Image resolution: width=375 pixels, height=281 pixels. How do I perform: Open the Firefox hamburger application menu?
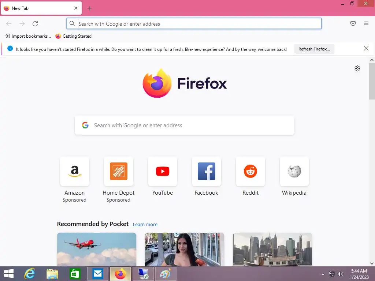pos(366,23)
